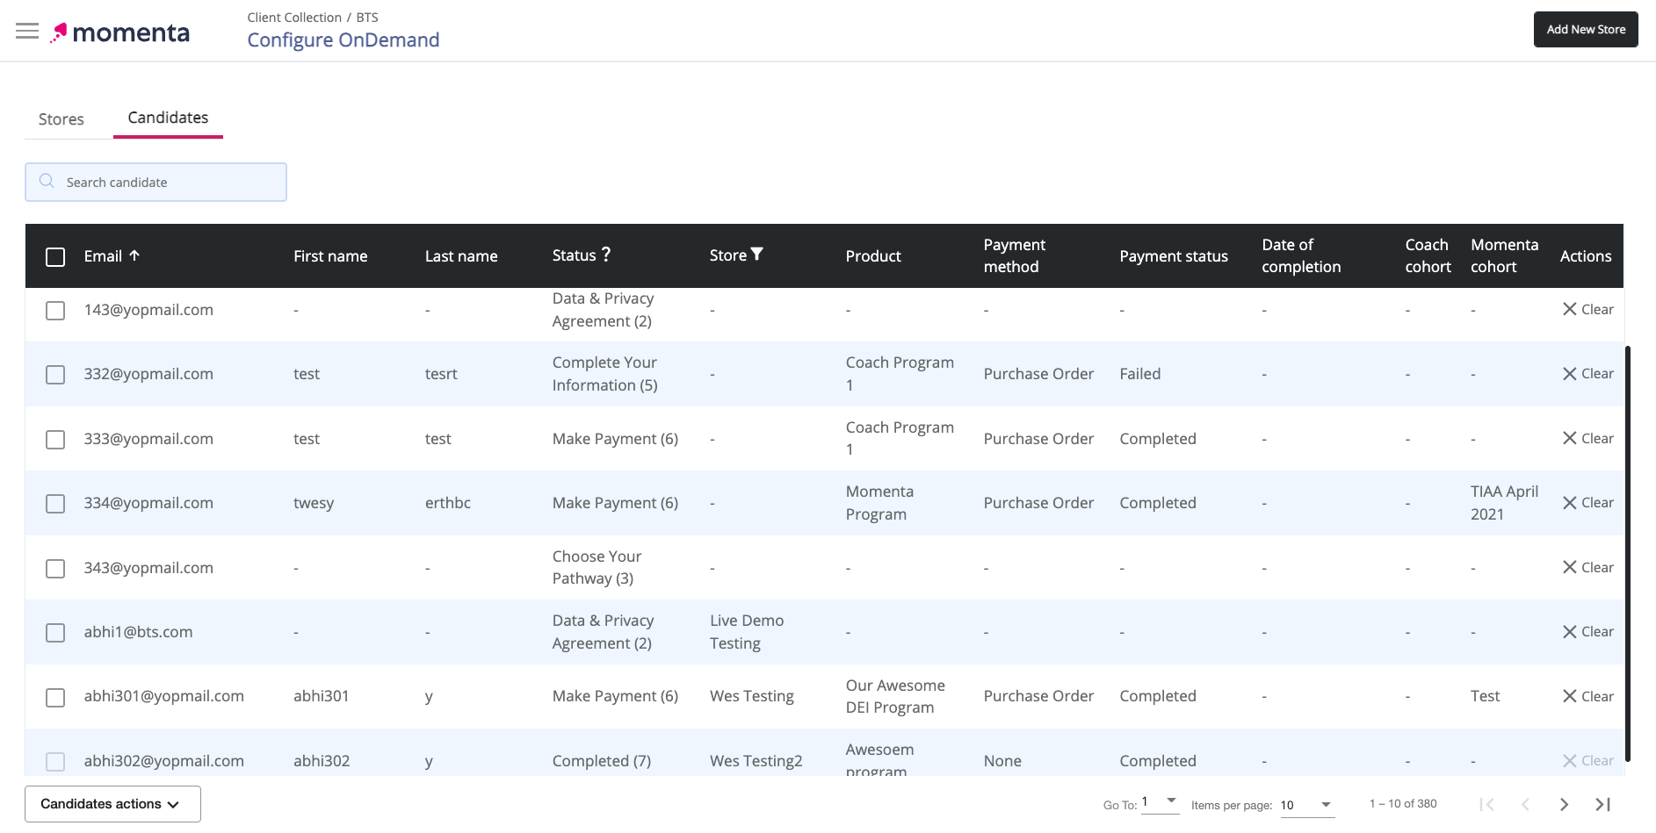Clear the 334@yopmail.com candidate row
Screen dimensions: 1656x833
pos(1587,503)
